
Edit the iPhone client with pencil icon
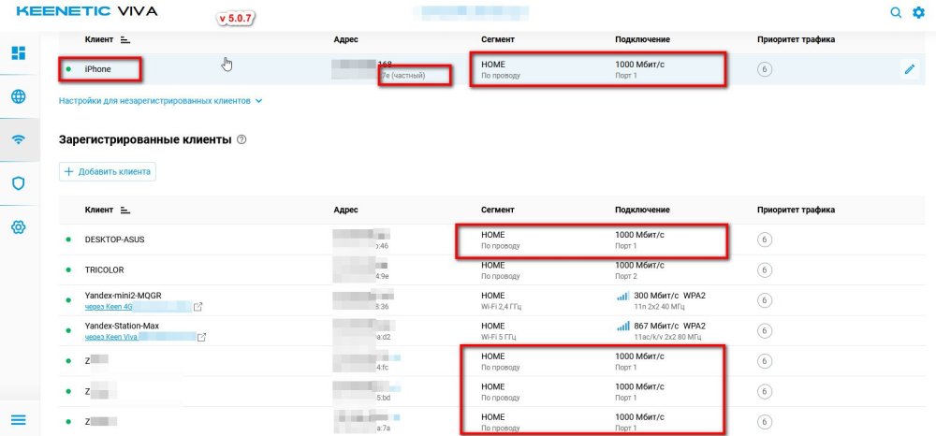pos(909,70)
